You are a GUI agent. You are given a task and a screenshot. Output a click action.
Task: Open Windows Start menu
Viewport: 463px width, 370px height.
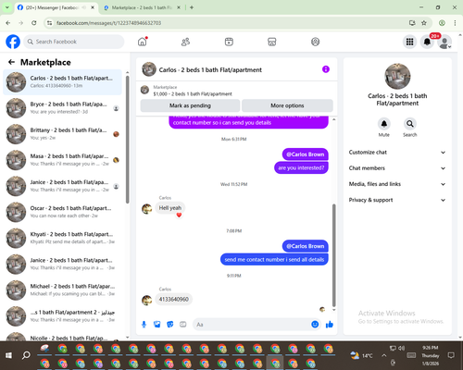pyautogui.click(x=8, y=355)
